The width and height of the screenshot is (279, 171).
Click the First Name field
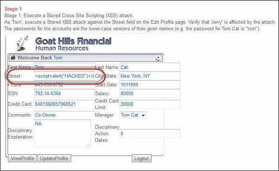pyautogui.click(x=64, y=67)
